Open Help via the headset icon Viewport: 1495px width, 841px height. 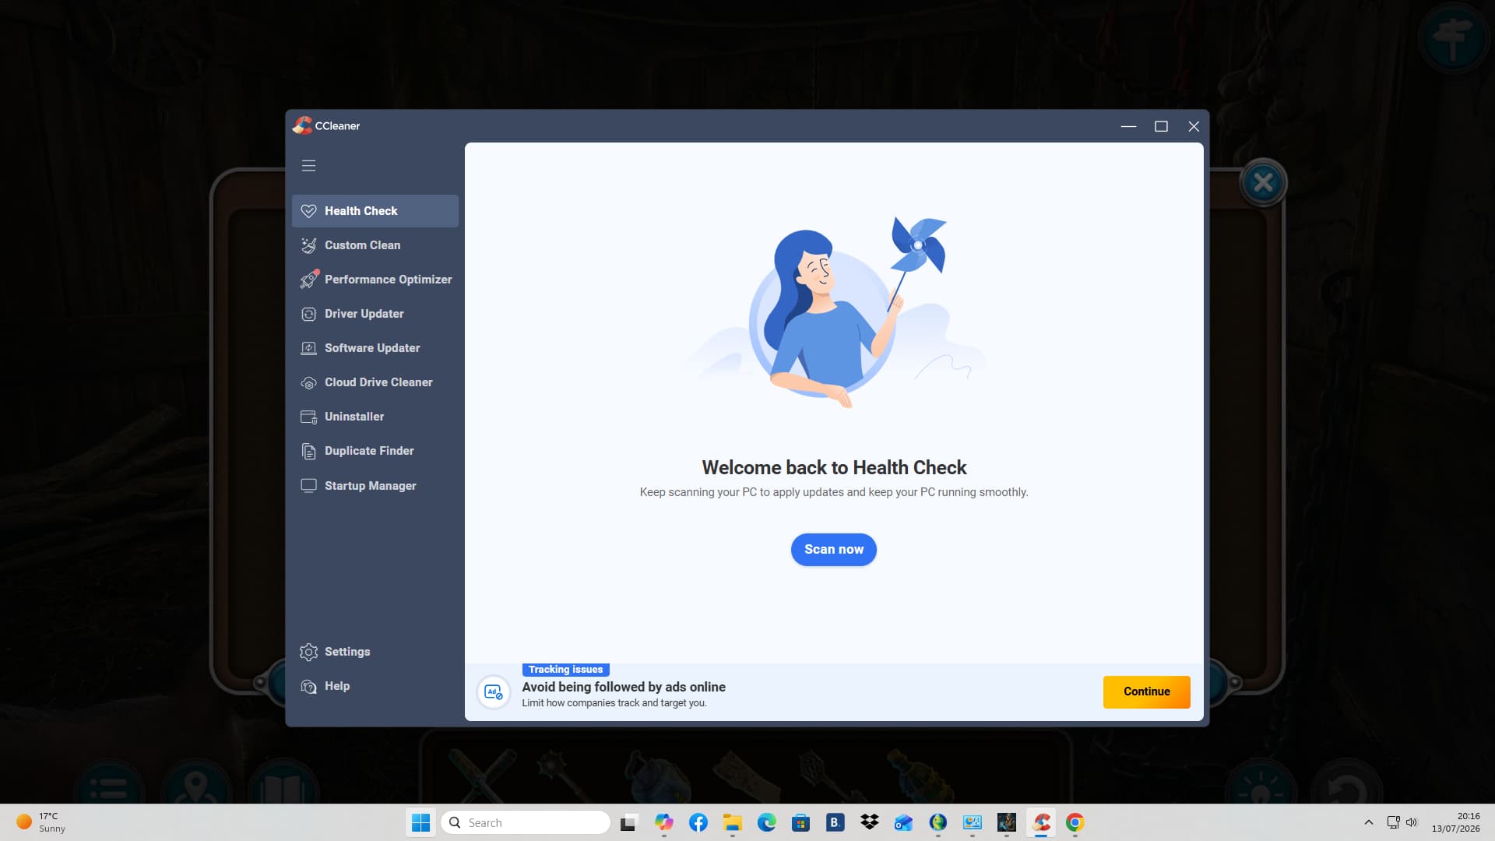pyautogui.click(x=308, y=686)
